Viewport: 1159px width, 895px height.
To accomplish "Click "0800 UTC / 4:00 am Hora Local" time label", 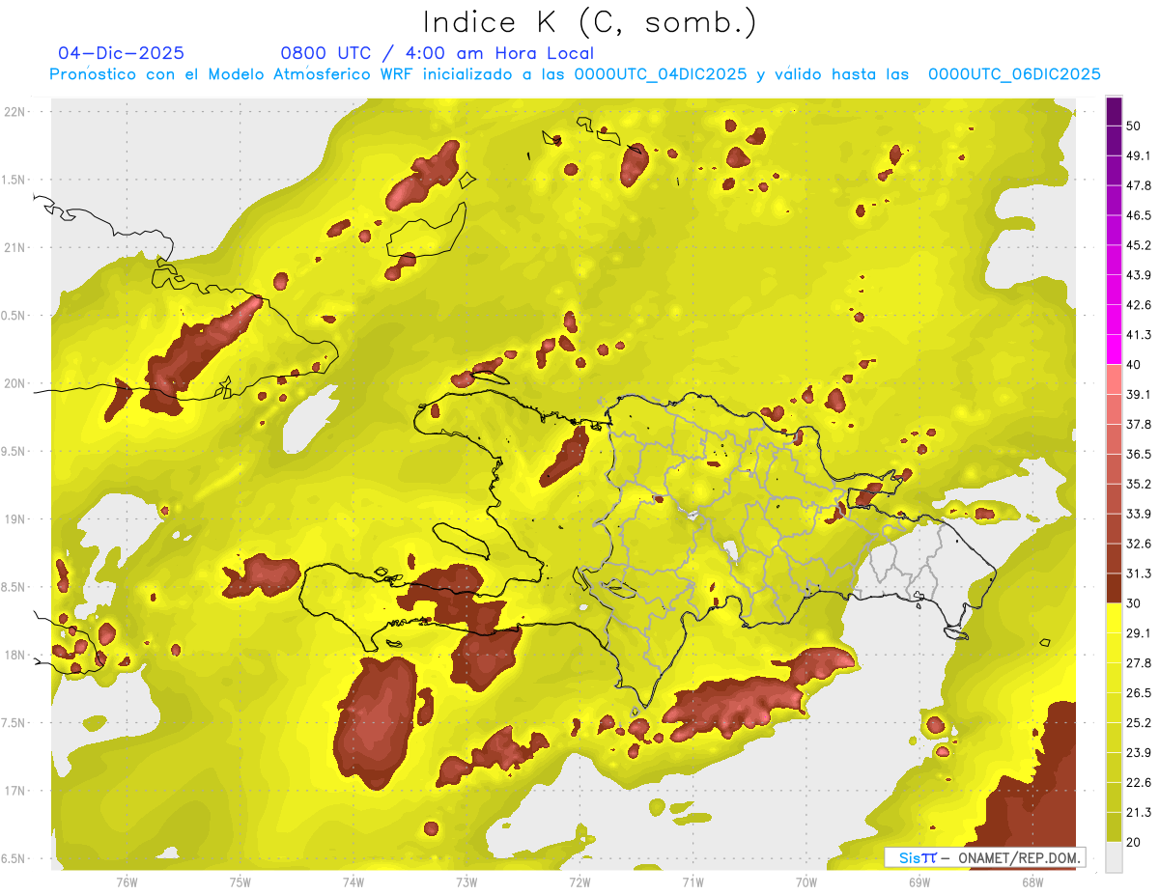I will (x=437, y=53).
